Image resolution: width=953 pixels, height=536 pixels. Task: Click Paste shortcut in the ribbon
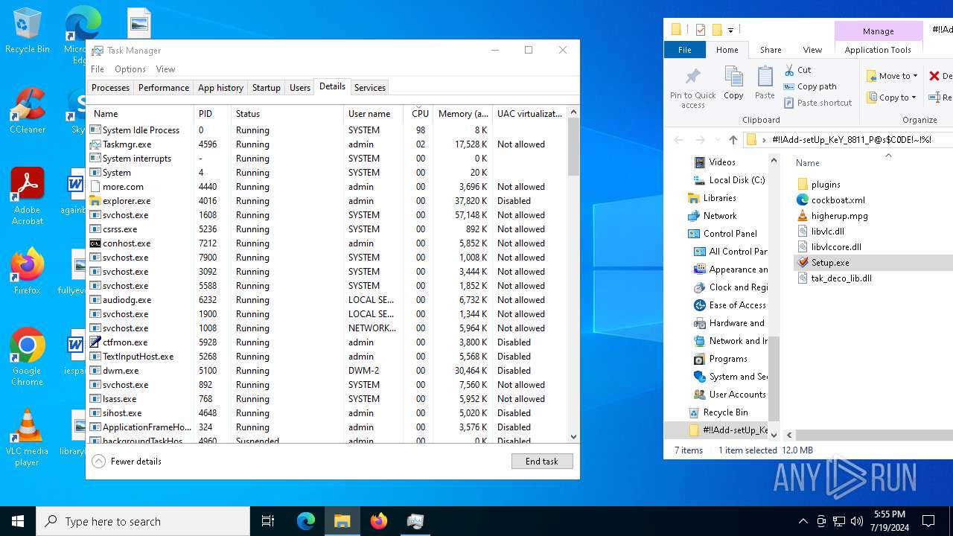(817, 103)
